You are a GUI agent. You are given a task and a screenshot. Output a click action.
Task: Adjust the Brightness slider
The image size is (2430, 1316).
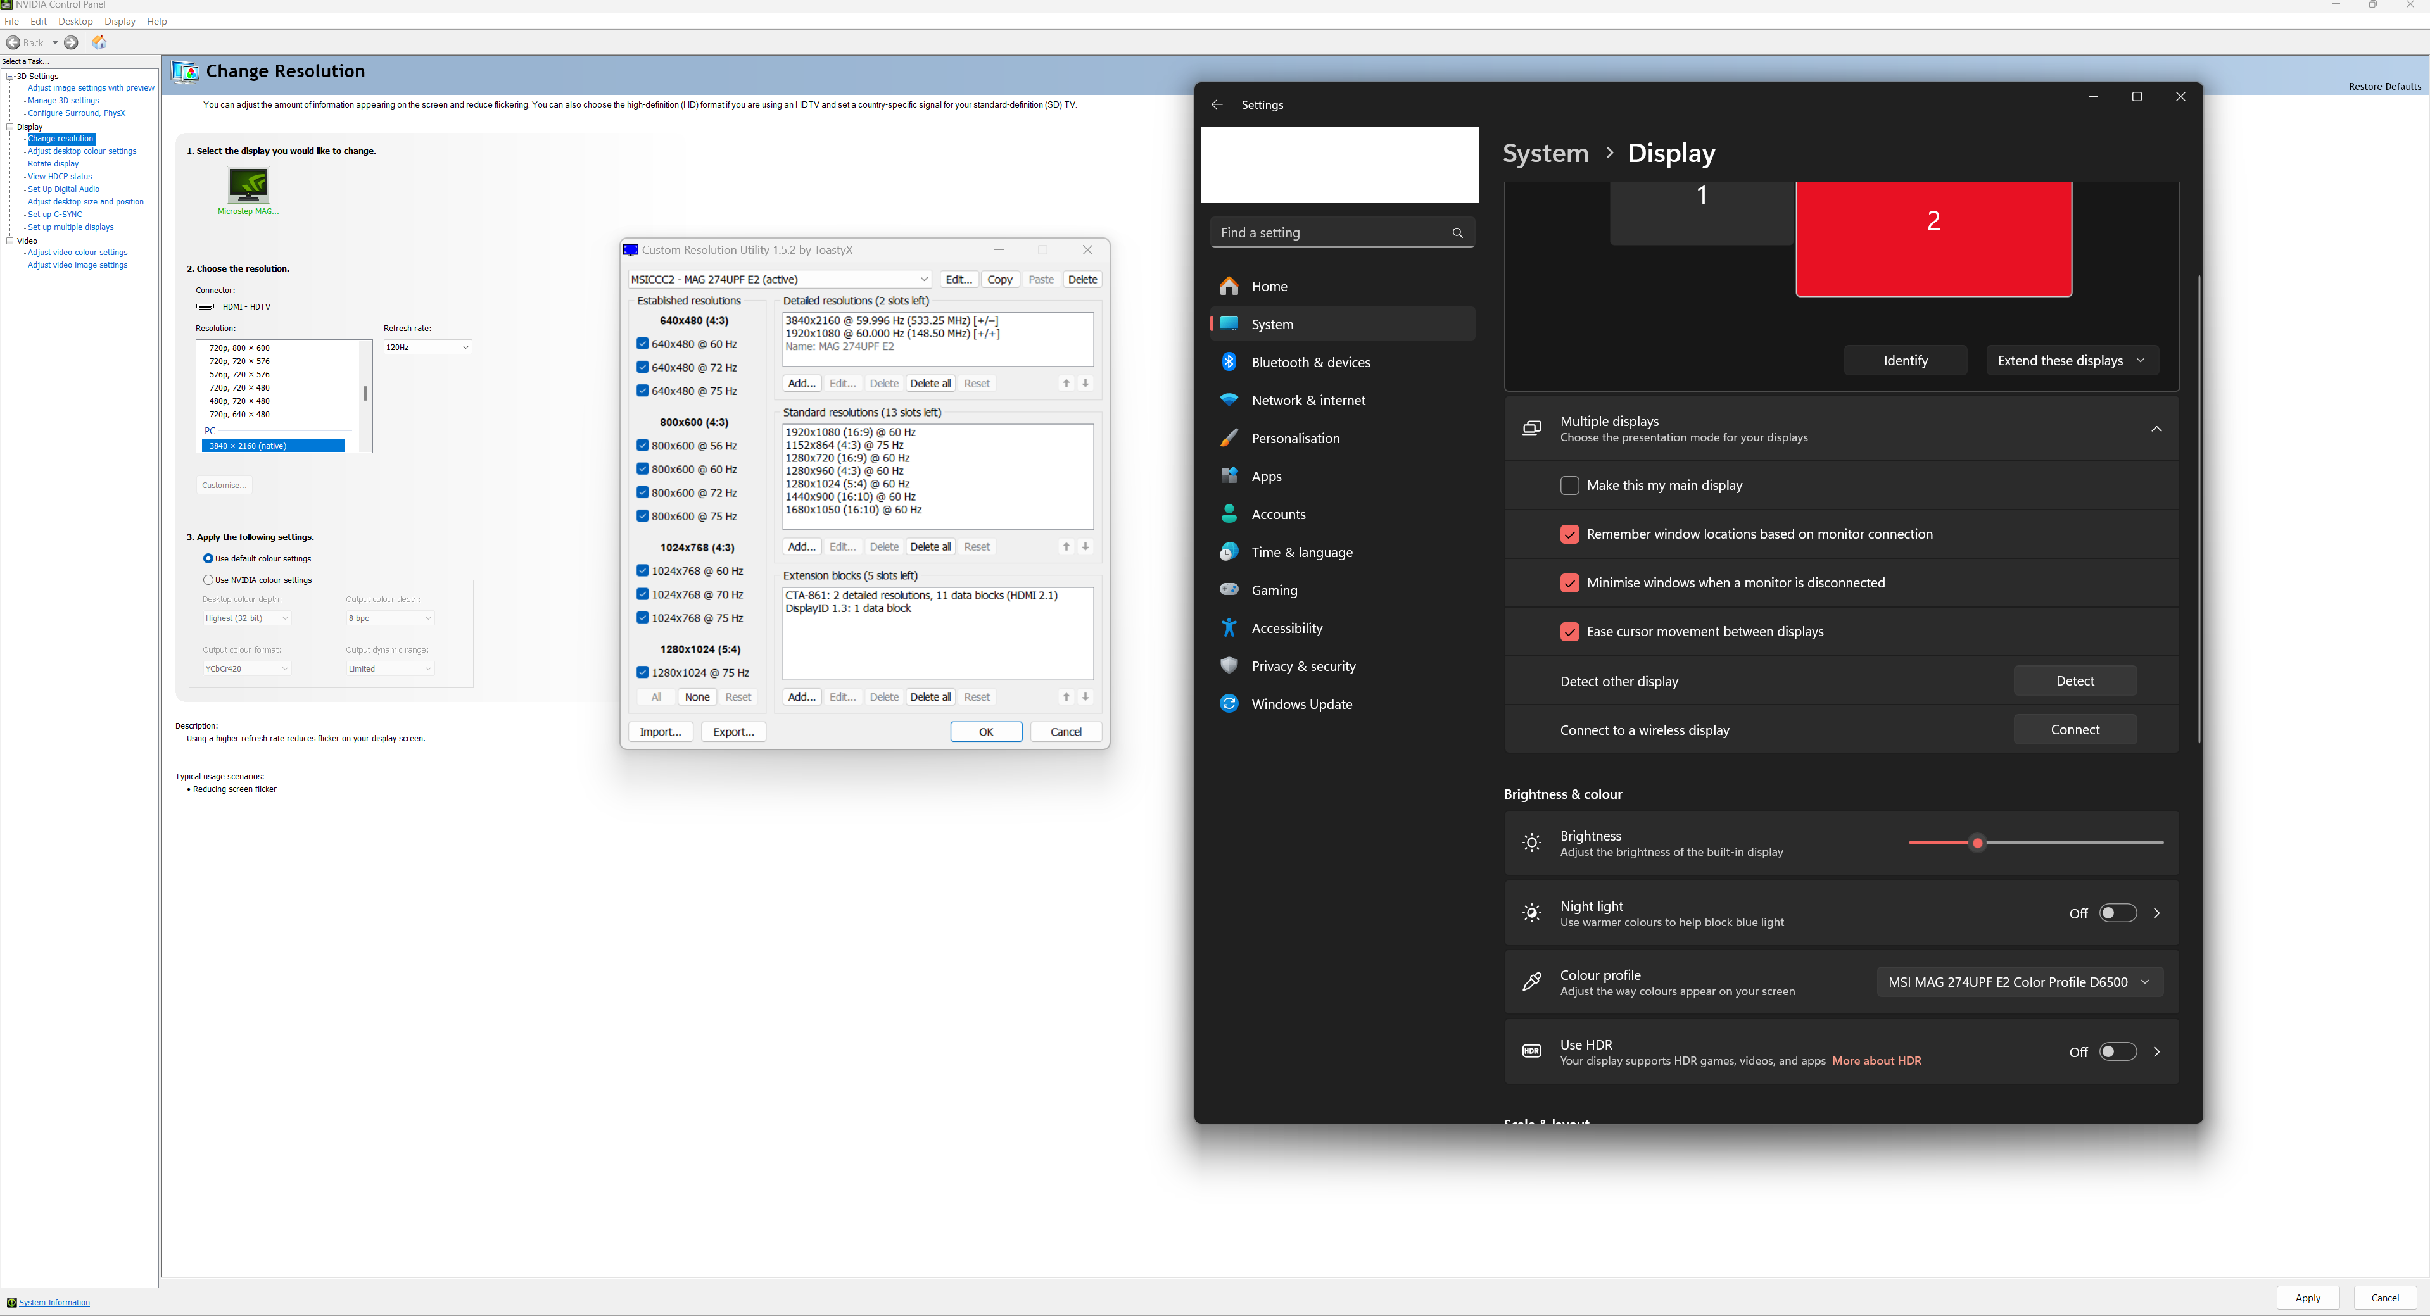[1978, 843]
